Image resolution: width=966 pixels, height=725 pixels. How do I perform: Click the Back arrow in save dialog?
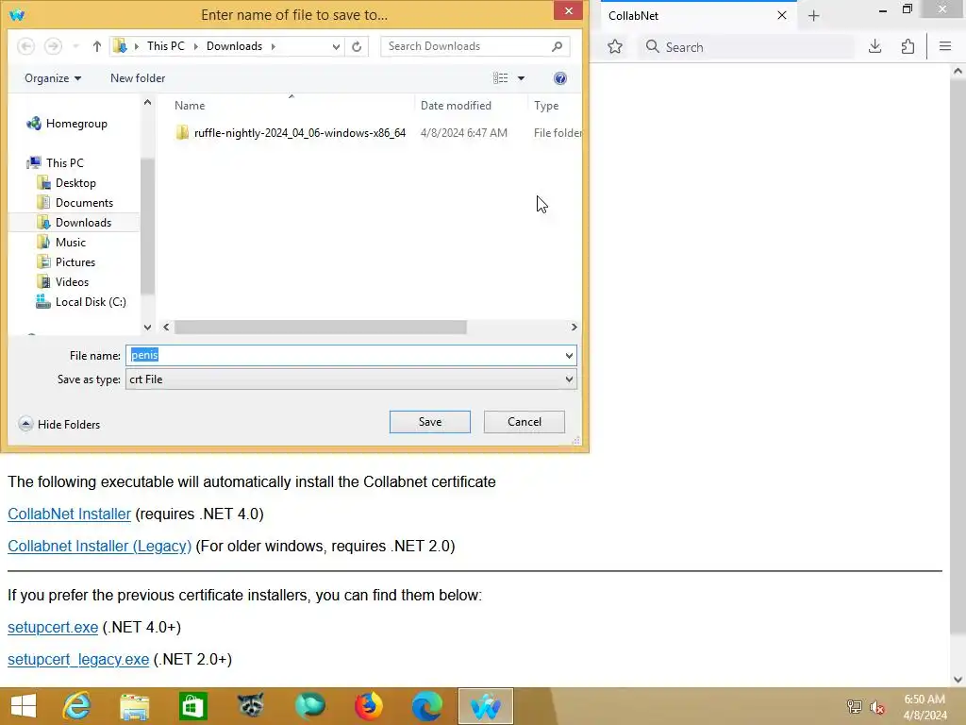click(25, 46)
